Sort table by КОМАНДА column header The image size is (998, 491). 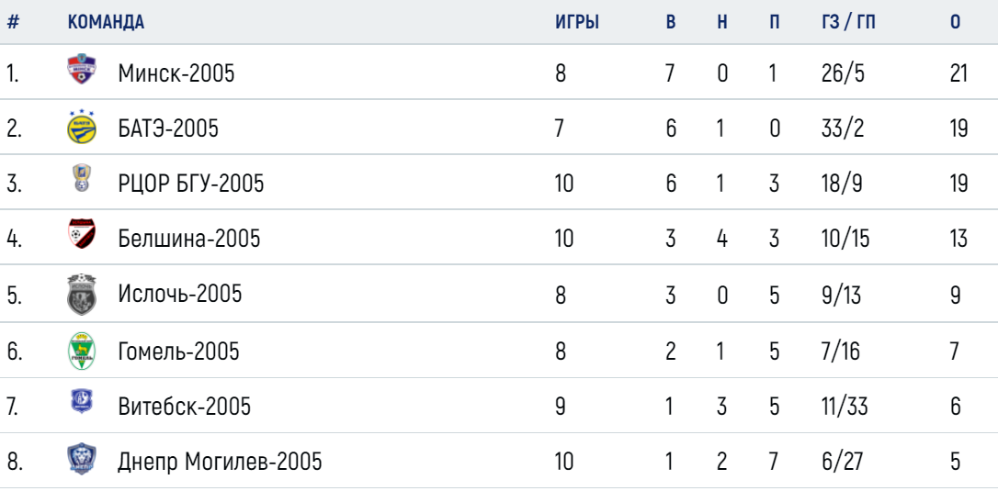coord(106,22)
